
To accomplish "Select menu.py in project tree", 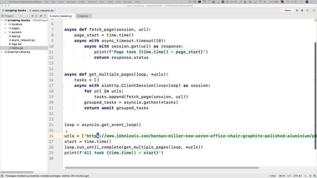I will pos(24,48).
